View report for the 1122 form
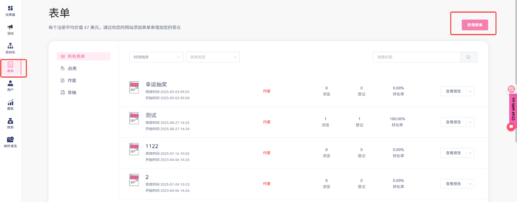Viewport: 517px width, 202px height. (453, 153)
